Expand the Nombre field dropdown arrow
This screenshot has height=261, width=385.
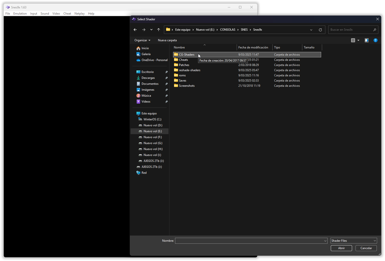pos(325,241)
